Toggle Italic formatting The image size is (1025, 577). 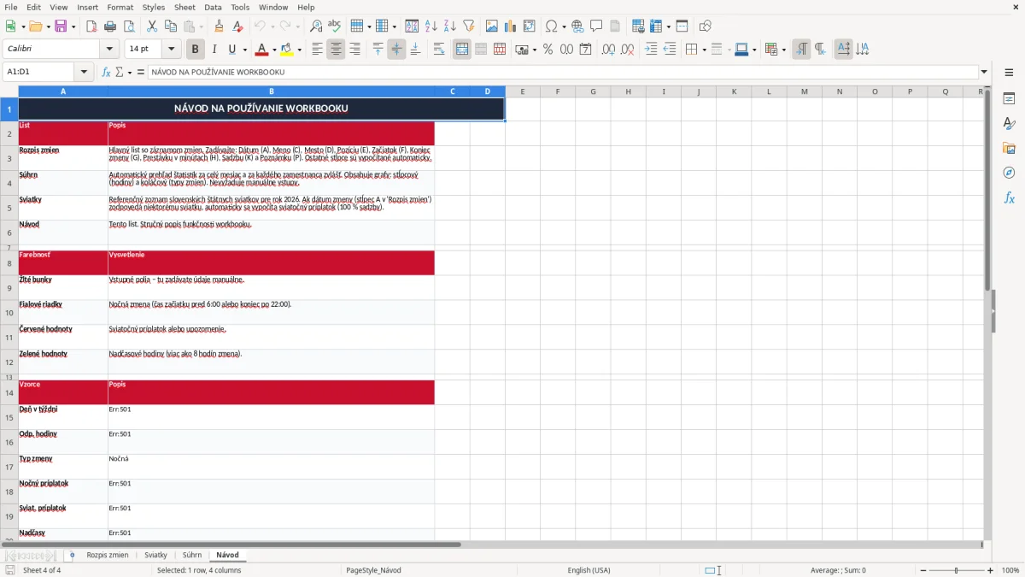(x=214, y=50)
